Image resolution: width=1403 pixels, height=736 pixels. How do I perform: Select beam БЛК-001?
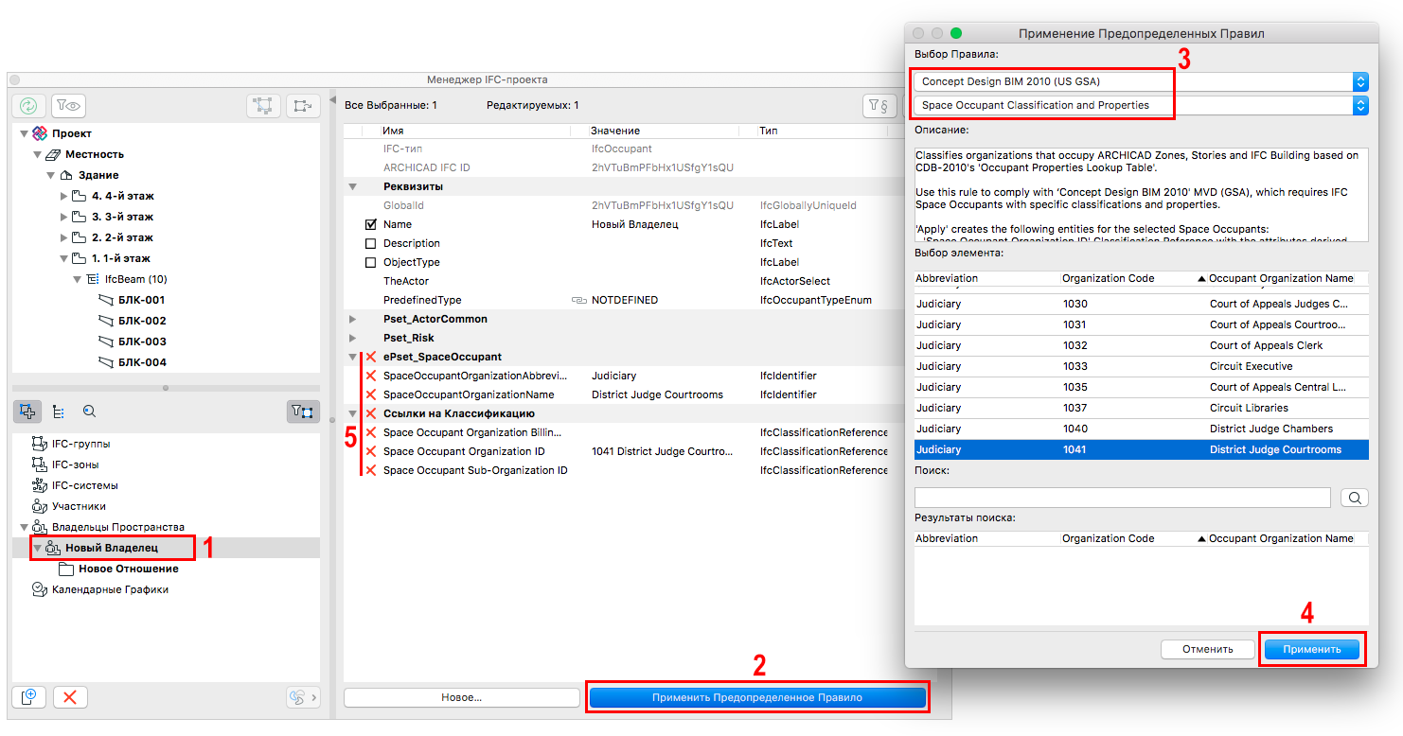[142, 300]
